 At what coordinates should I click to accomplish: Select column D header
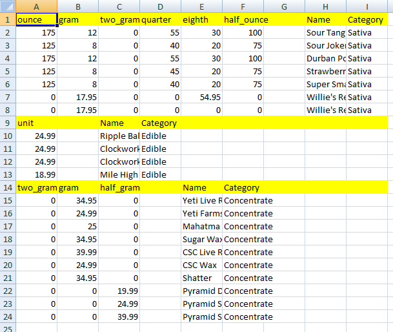161,6
